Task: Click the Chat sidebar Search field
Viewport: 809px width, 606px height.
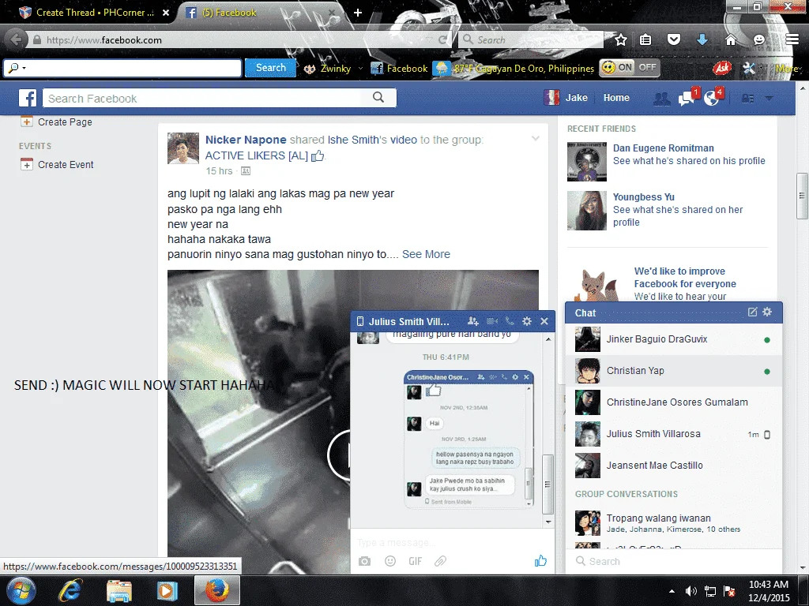Action: pos(674,561)
